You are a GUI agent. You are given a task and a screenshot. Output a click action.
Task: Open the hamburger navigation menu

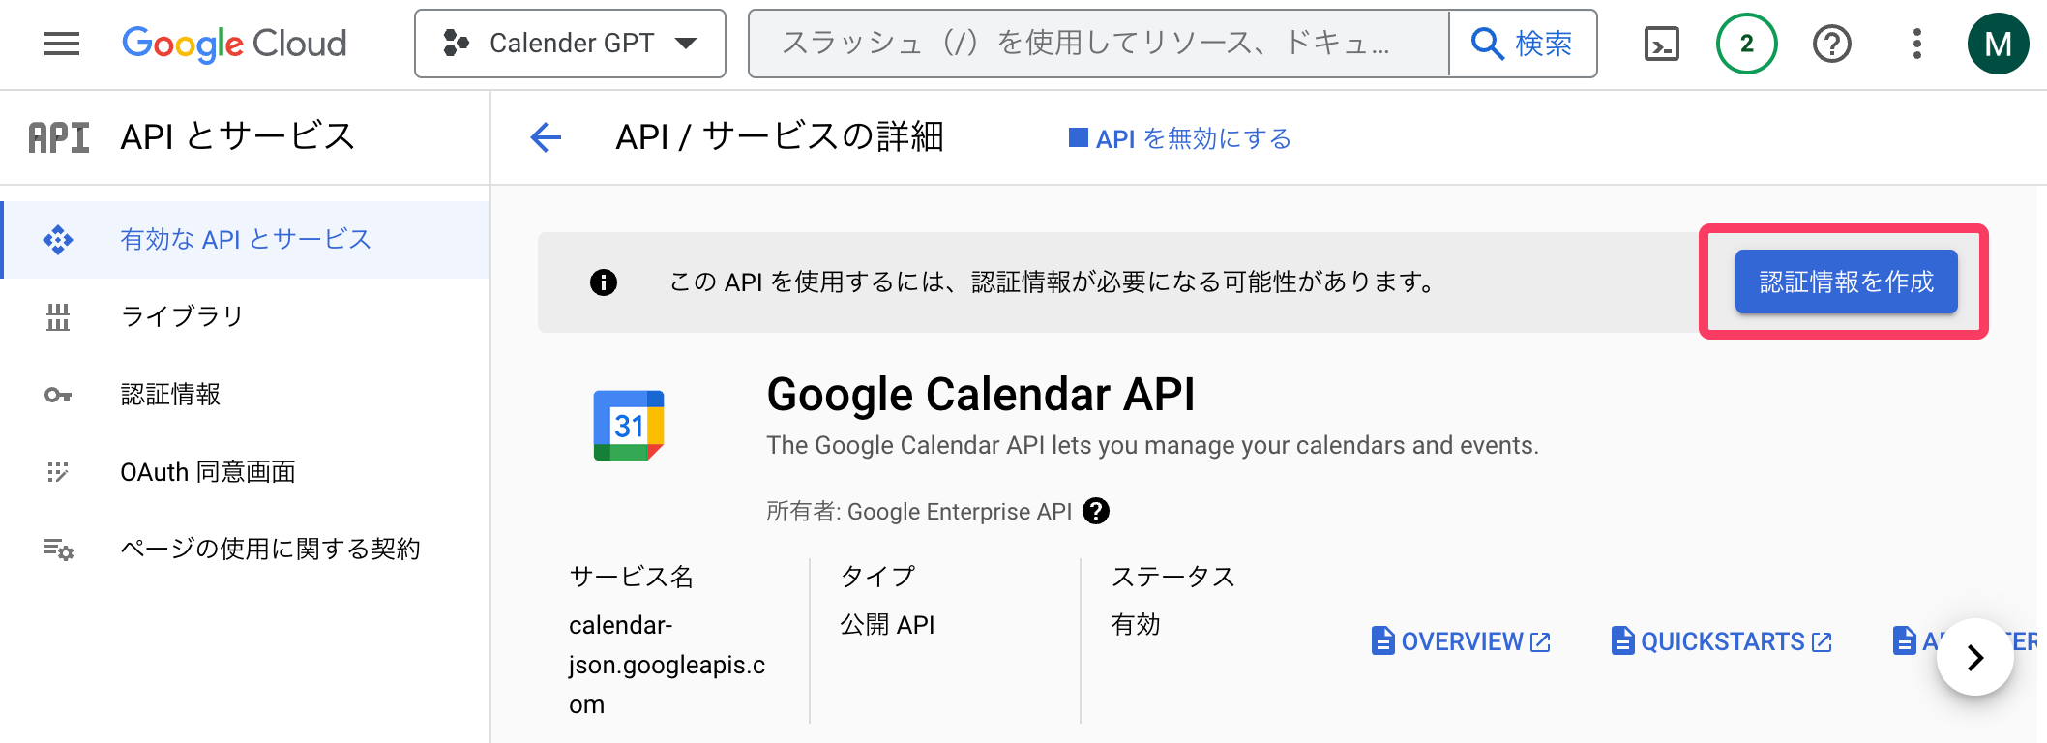[x=62, y=44]
